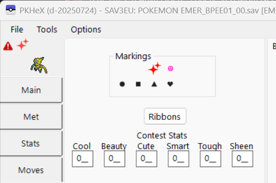
Task: Open the File menu
Action: pos(17,30)
